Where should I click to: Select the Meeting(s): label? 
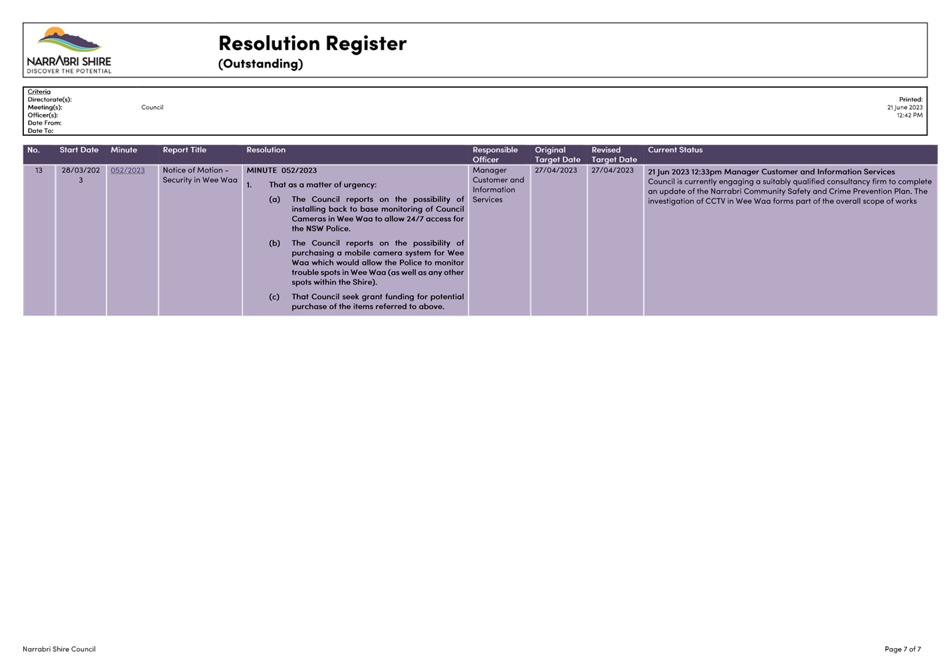point(45,107)
